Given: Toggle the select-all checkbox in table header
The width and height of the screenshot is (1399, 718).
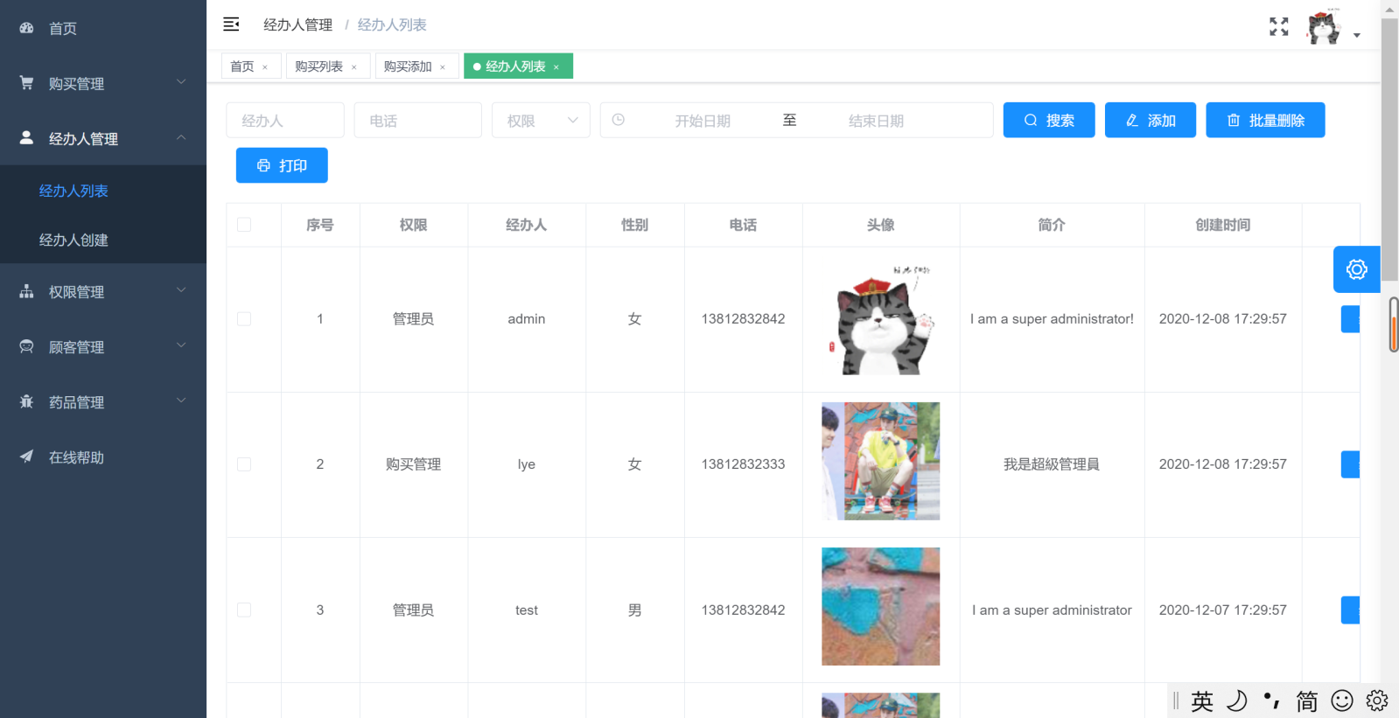Looking at the screenshot, I should click(244, 225).
